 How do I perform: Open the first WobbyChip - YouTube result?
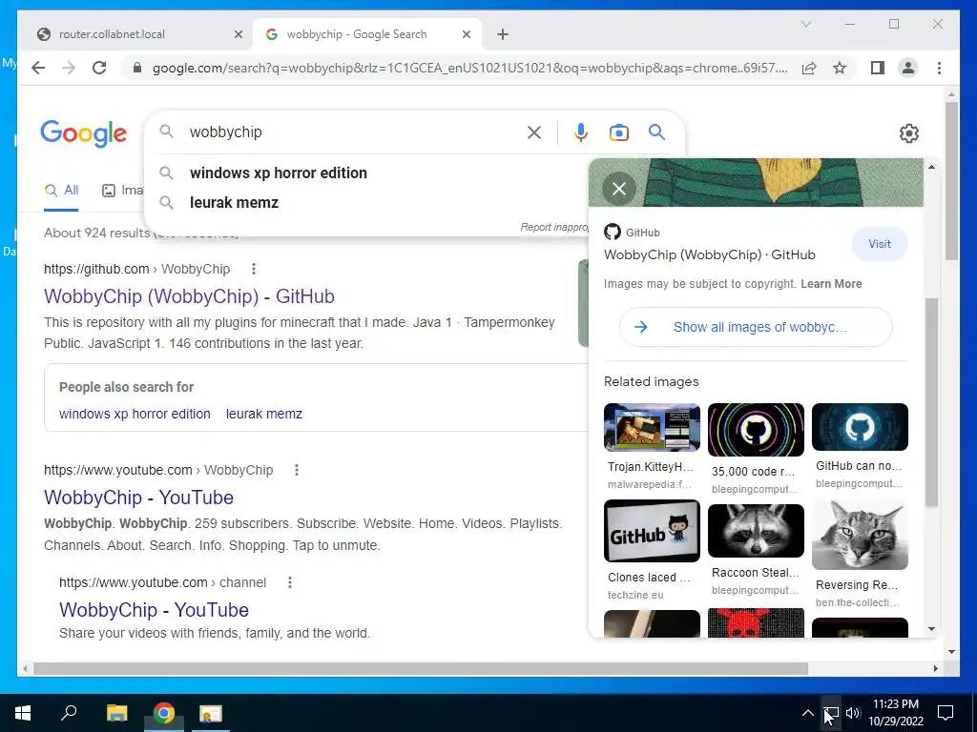pyautogui.click(x=138, y=498)
